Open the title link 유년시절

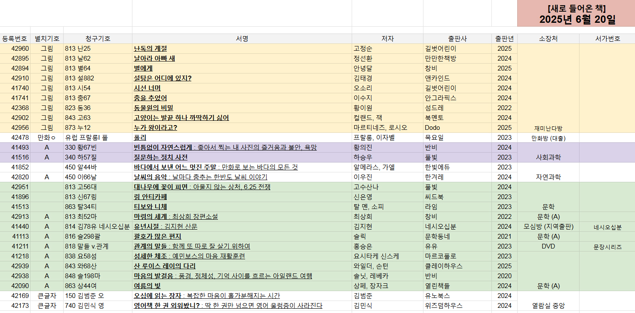(147, 227)
